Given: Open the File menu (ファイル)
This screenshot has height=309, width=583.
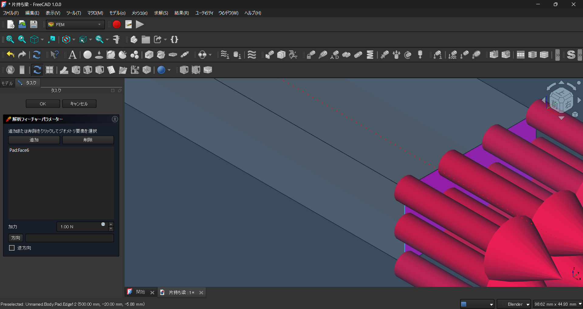Looking at the screenshot, I should point(11,13).
